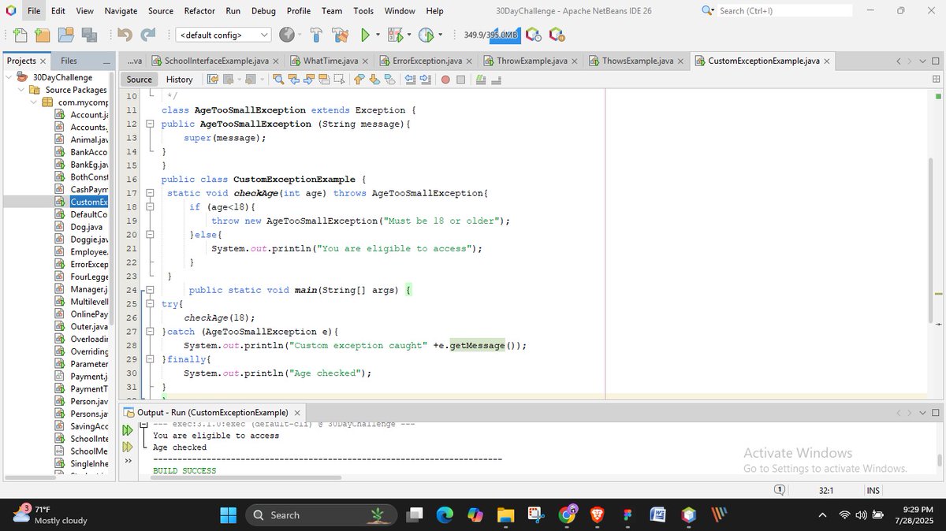Open editor document list dropdown arrow
Viewport: 946px width, 531px height.
point(922,61)
